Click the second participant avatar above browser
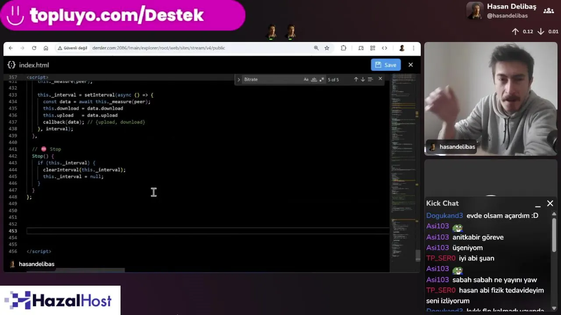561x315 pixels. [291, 32]
